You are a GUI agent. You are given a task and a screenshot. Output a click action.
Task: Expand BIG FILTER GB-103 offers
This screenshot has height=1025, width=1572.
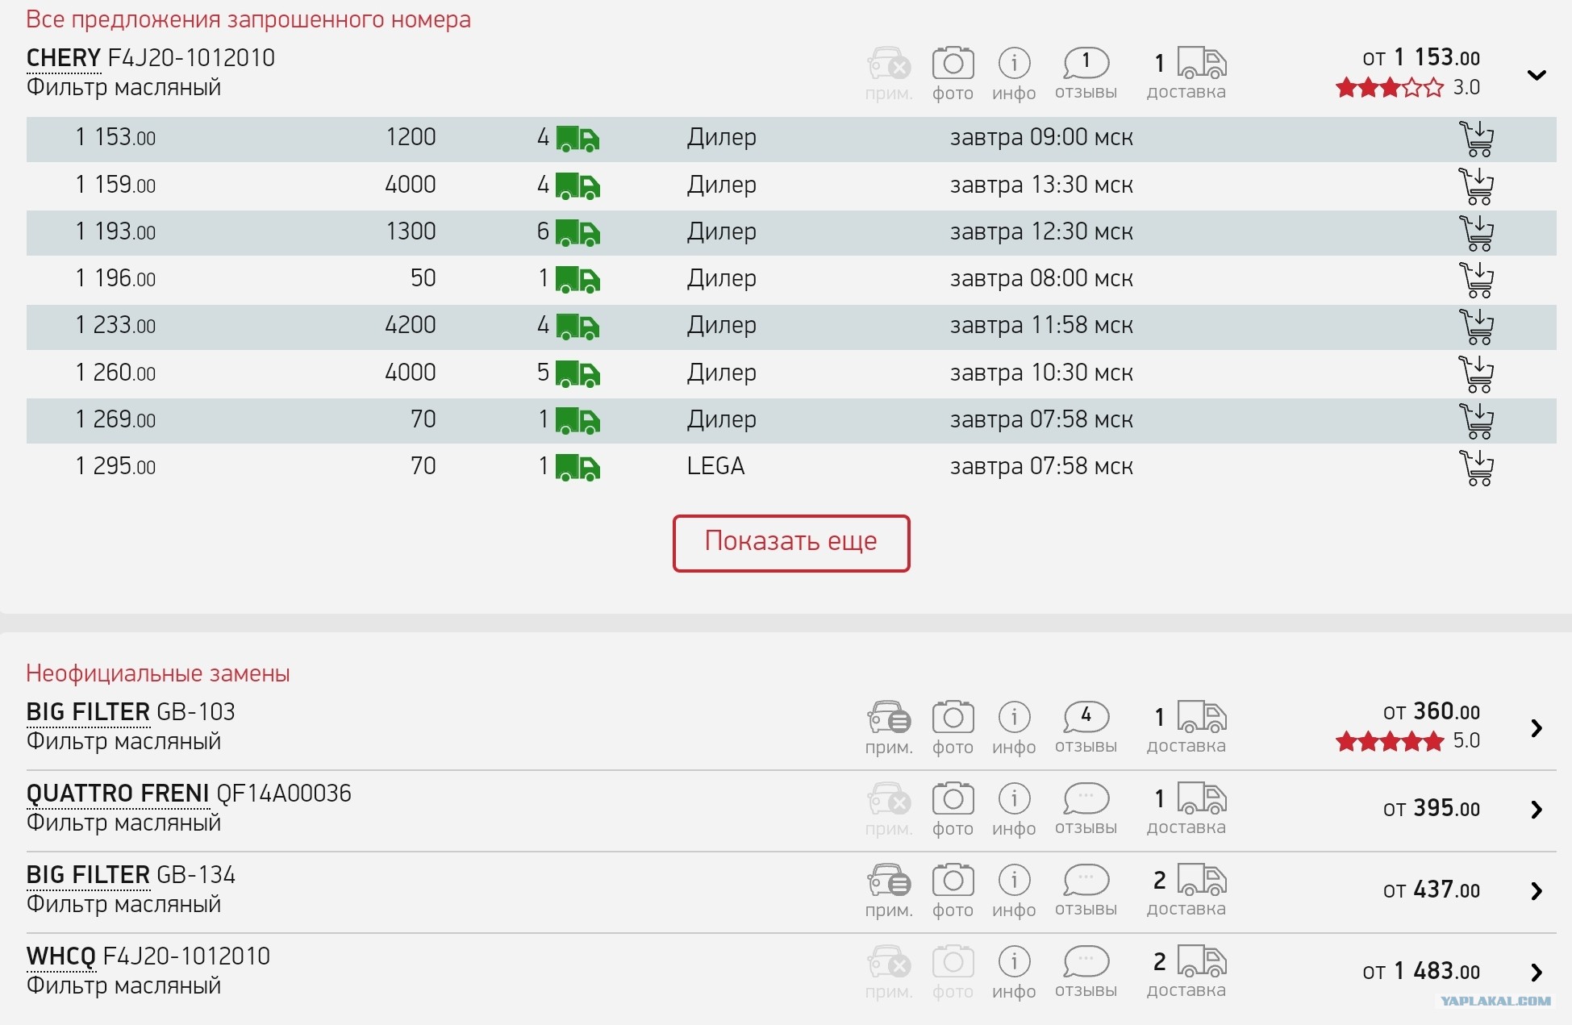(1537, 728)
